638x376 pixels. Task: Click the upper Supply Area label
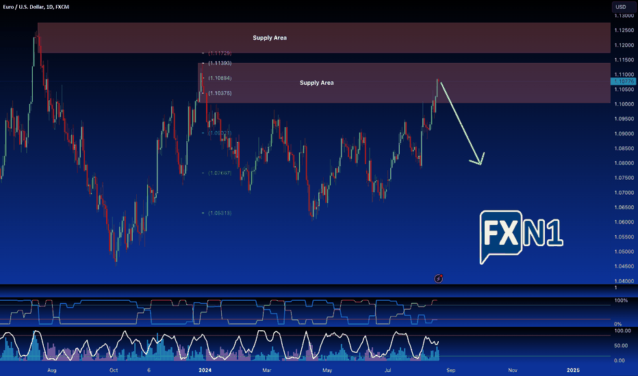(270, 38)
